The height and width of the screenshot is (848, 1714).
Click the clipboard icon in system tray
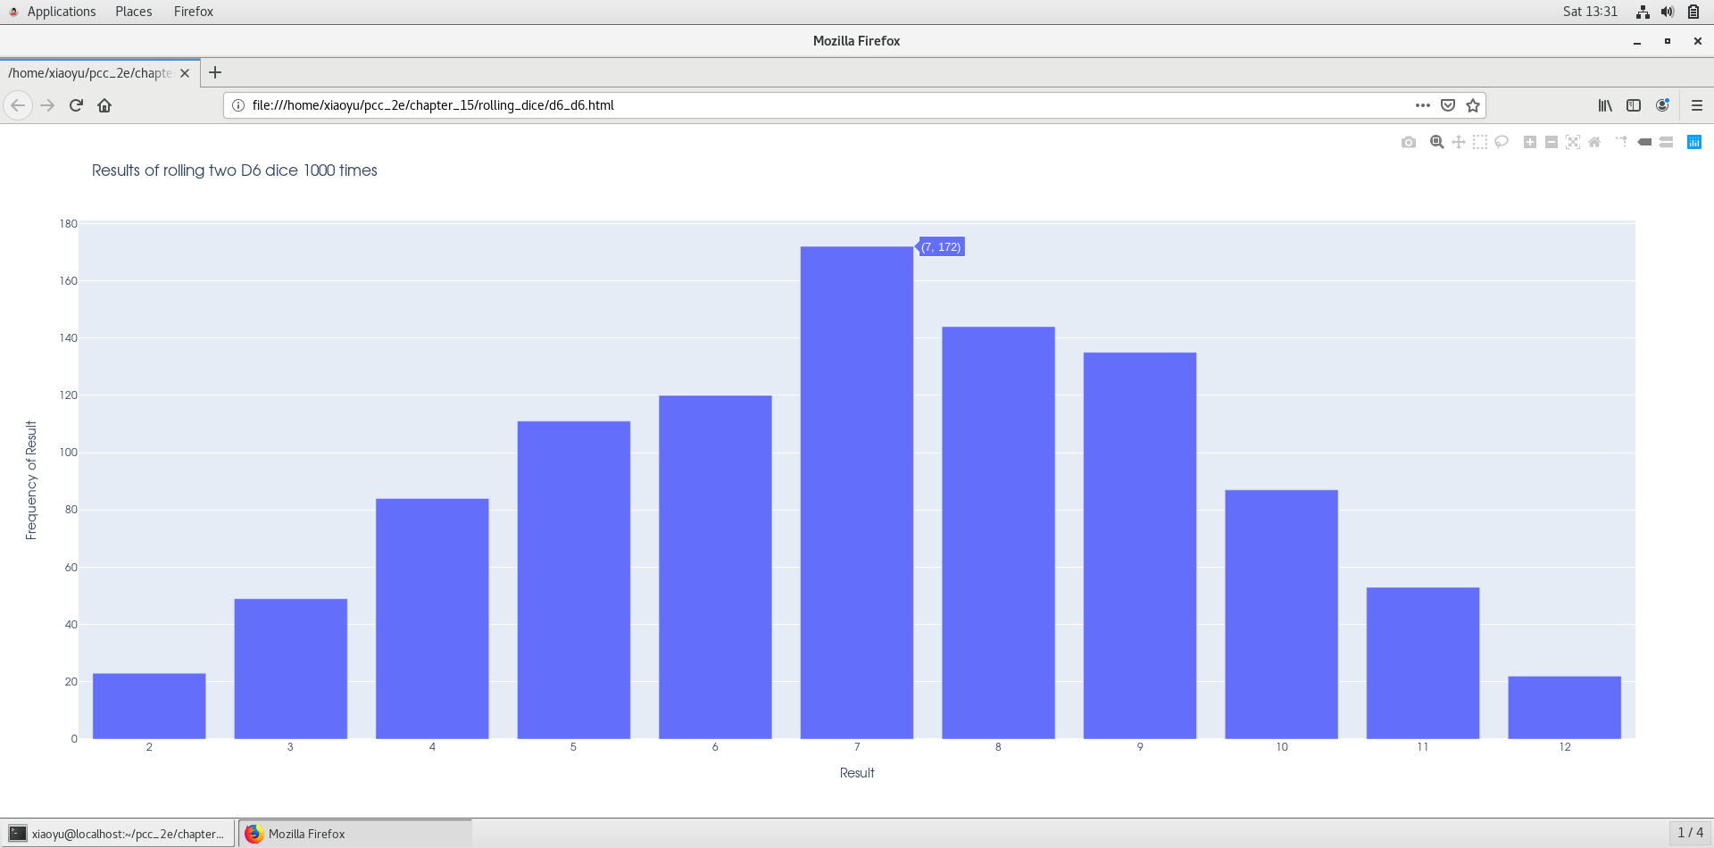(1693, 12)
